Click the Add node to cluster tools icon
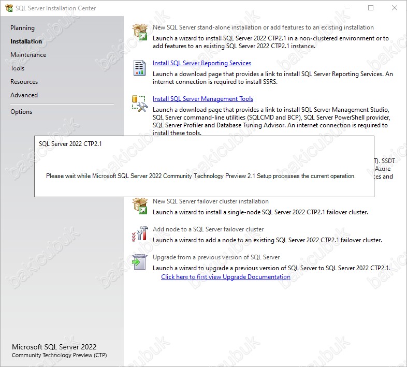Screen dimensions: 407x367 click(140, 233)
